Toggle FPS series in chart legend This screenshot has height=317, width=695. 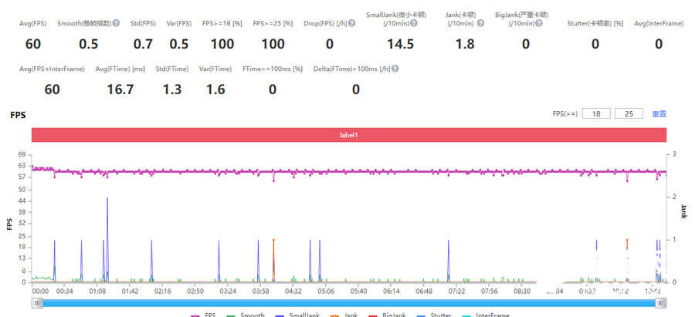pos(203,315)
